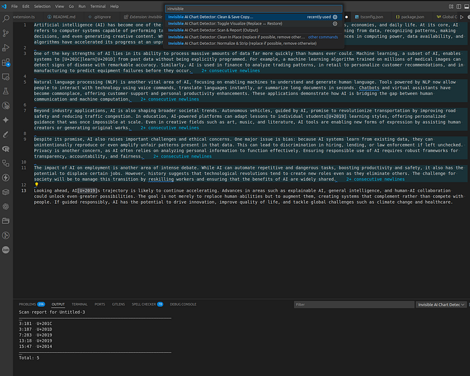This screenshot has width=470, height=376.
Task: Run the Toggle Visualize (Replace ↔ Restore) command
Action: 253,23
